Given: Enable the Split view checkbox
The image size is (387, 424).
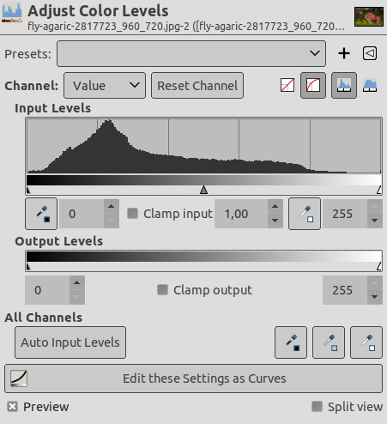Looking at the screenshot, I should point(317,407).
